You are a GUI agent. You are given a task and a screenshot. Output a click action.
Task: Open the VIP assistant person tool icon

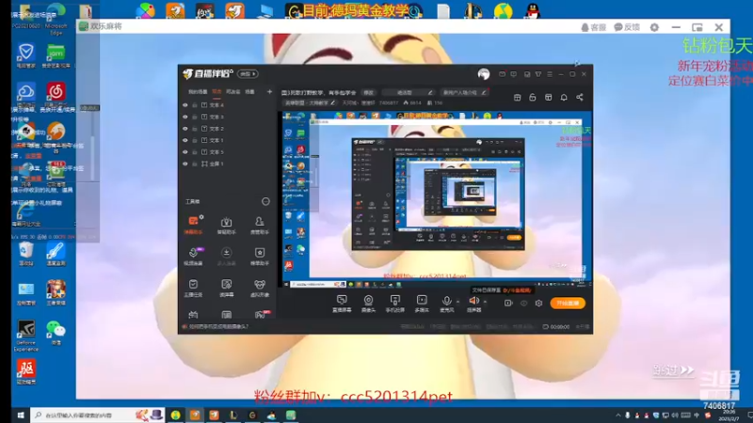(x=260, y=225)
